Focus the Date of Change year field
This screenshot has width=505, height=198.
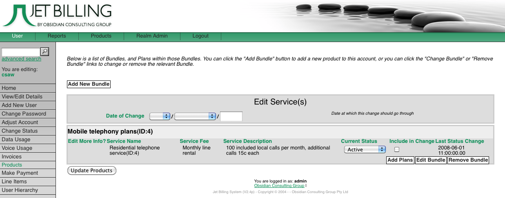pos(231,116)
